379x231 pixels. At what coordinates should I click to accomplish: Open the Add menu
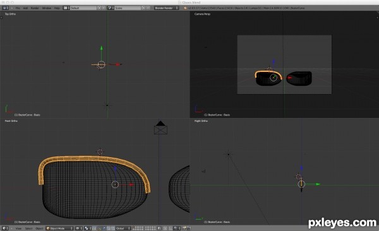25,8
